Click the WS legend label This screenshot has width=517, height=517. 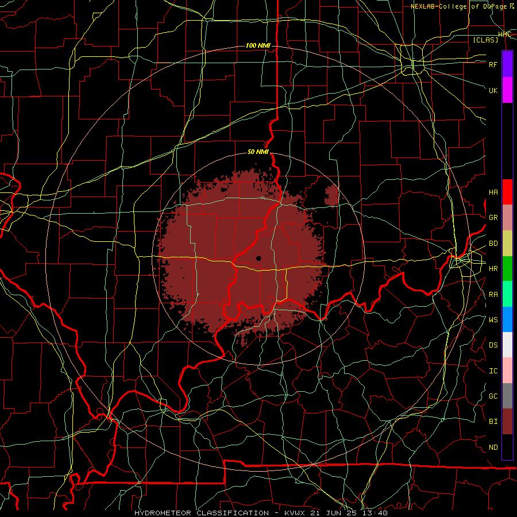pyautogui.click(x=493, y=320)
